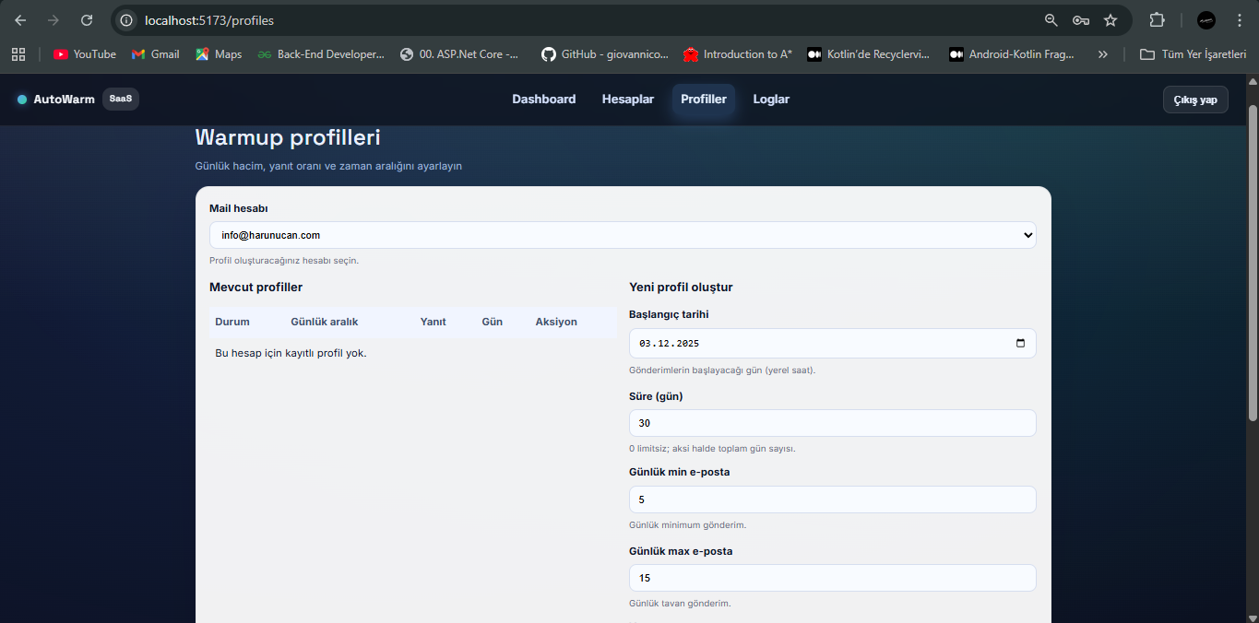
Task: Click the browser reload page icon
Action: click(87, 20)
